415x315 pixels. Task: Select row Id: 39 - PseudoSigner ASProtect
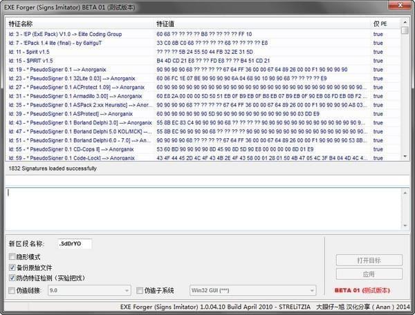(203, 114)
